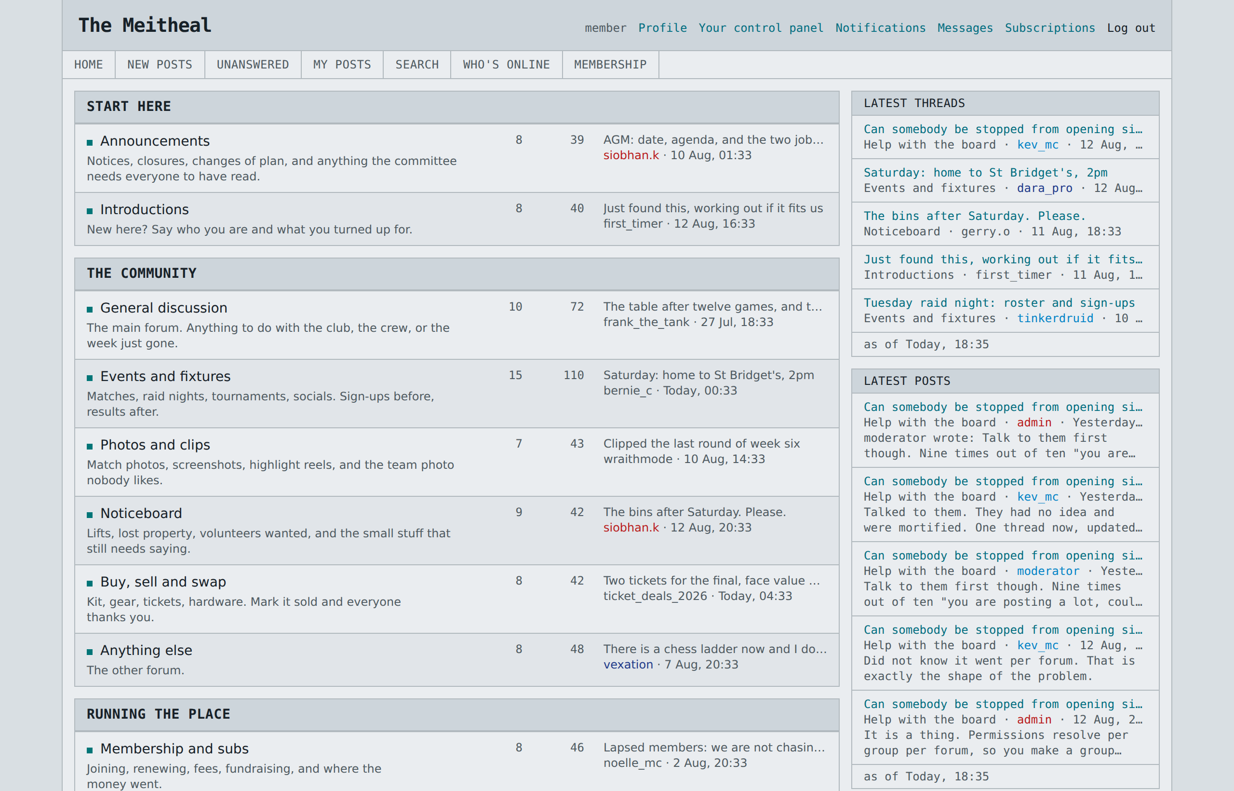Image resolution: width=1234 pixels, height=791 pixels.
Task: Open the Announcements forum
Action: (155, 141)
